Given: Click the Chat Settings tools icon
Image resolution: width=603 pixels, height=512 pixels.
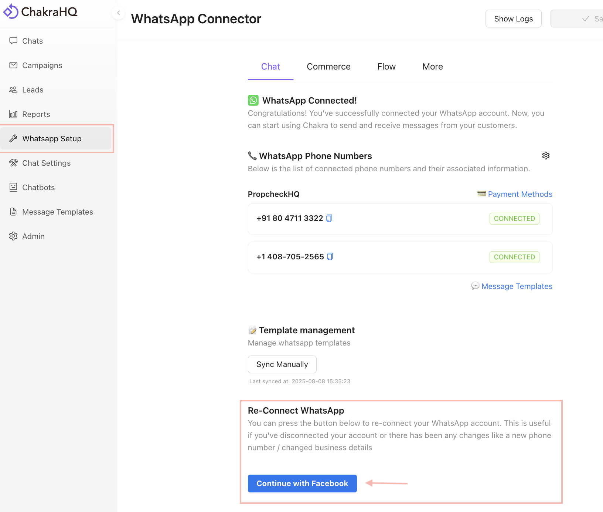Looking at the screenshot, I should pos(13,163).
